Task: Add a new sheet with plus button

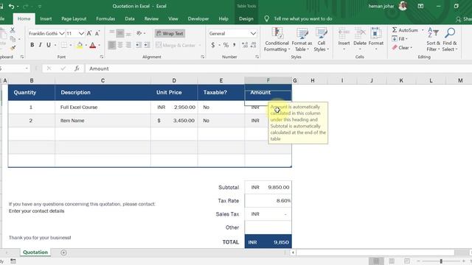Action: [x=63, y=252]
